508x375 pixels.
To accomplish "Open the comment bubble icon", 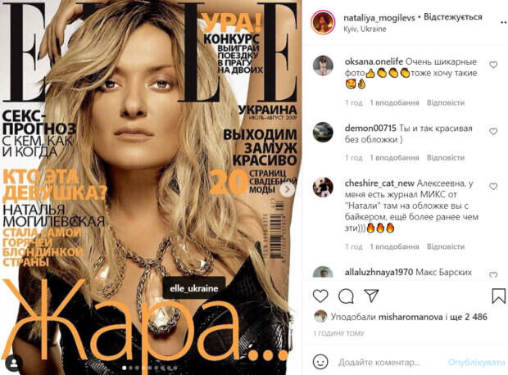I will tap(346, 296).
